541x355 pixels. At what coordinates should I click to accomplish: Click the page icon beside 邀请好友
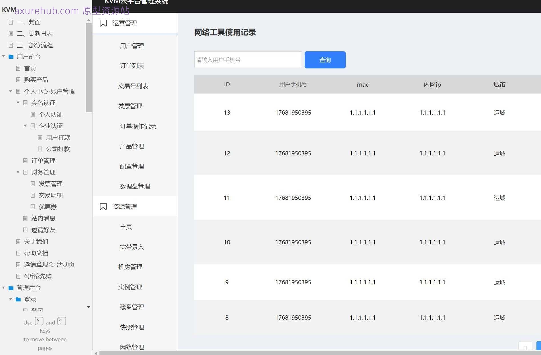(x=25, y=230)
